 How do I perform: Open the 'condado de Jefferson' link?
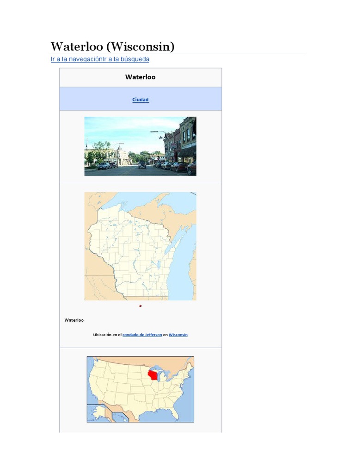tap(142, 335)
